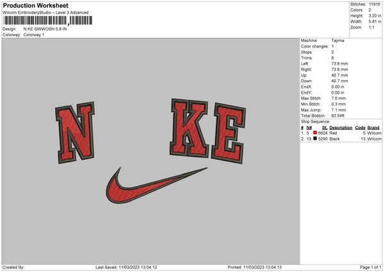The width and height of the screenshot is (384, 272).
Task: Click 'Wilcom EmbroideryStudio – Level 3 Advanced' text
Action: [x=45, y=12]
